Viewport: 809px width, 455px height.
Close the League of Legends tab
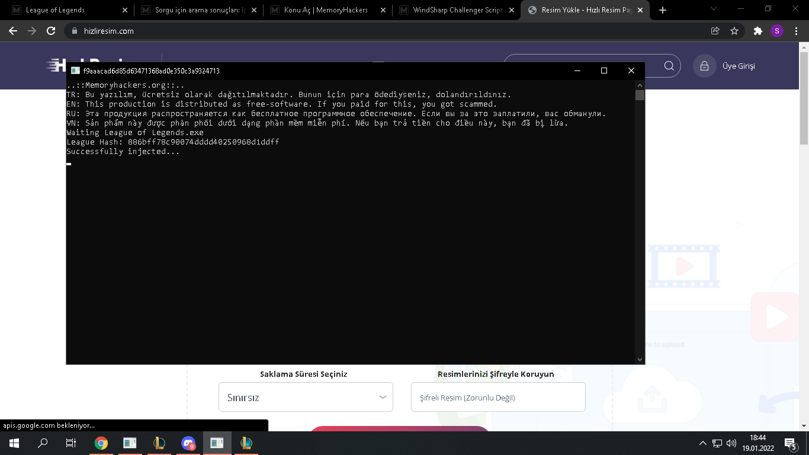tap(125, 10)
